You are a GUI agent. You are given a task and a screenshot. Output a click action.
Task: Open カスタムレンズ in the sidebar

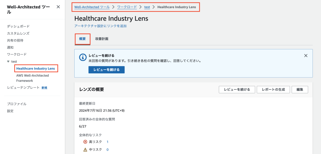click(x=18, y=33)
